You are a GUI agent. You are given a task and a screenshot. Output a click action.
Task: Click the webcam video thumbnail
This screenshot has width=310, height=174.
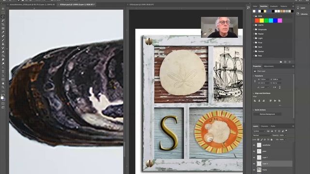point(219,27)
